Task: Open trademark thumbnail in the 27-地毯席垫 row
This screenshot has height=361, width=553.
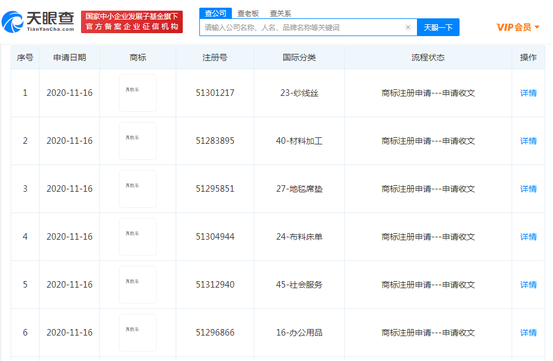Action: coord(138,189)
